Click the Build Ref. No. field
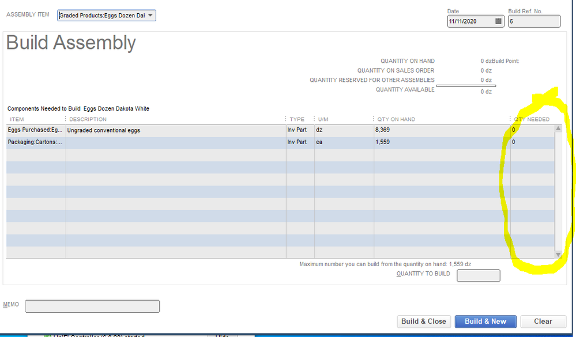This screenshot has width=576, height=337. point(534,21)
